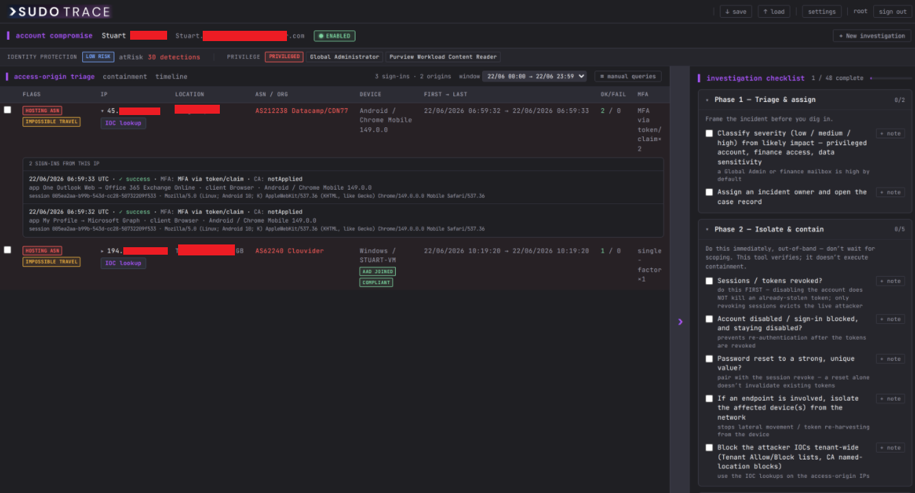
Task: Click the FIRST → LAST column header
Action: [446, 94]
